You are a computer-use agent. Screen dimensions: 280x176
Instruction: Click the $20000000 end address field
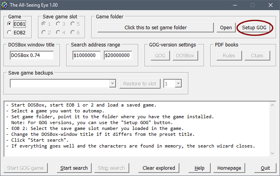pyautogui.click(x=118, y=55)
